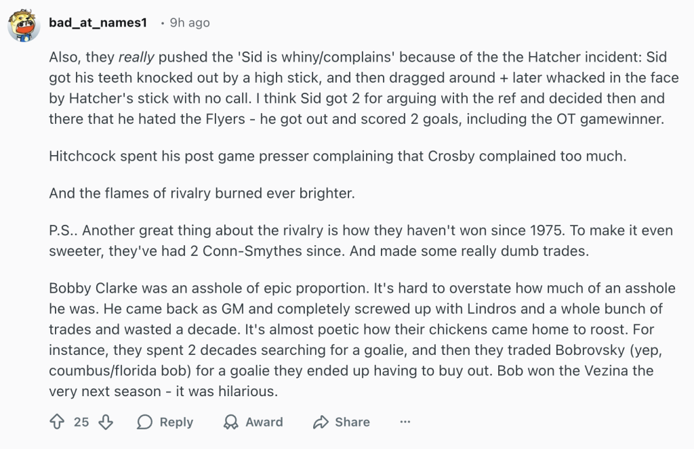Screen dimensions: 694x449
Task: Click the speech bubble Reply icon
Action: click(x=145, y=422)
